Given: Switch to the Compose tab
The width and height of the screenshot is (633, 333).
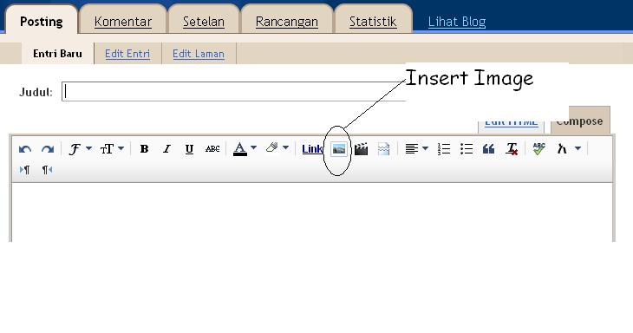Looking at the screenshot, I should point(580,121).
